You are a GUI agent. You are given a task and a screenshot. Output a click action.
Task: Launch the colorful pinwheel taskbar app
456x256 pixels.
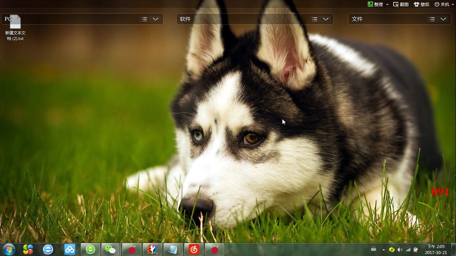[28, 249]
